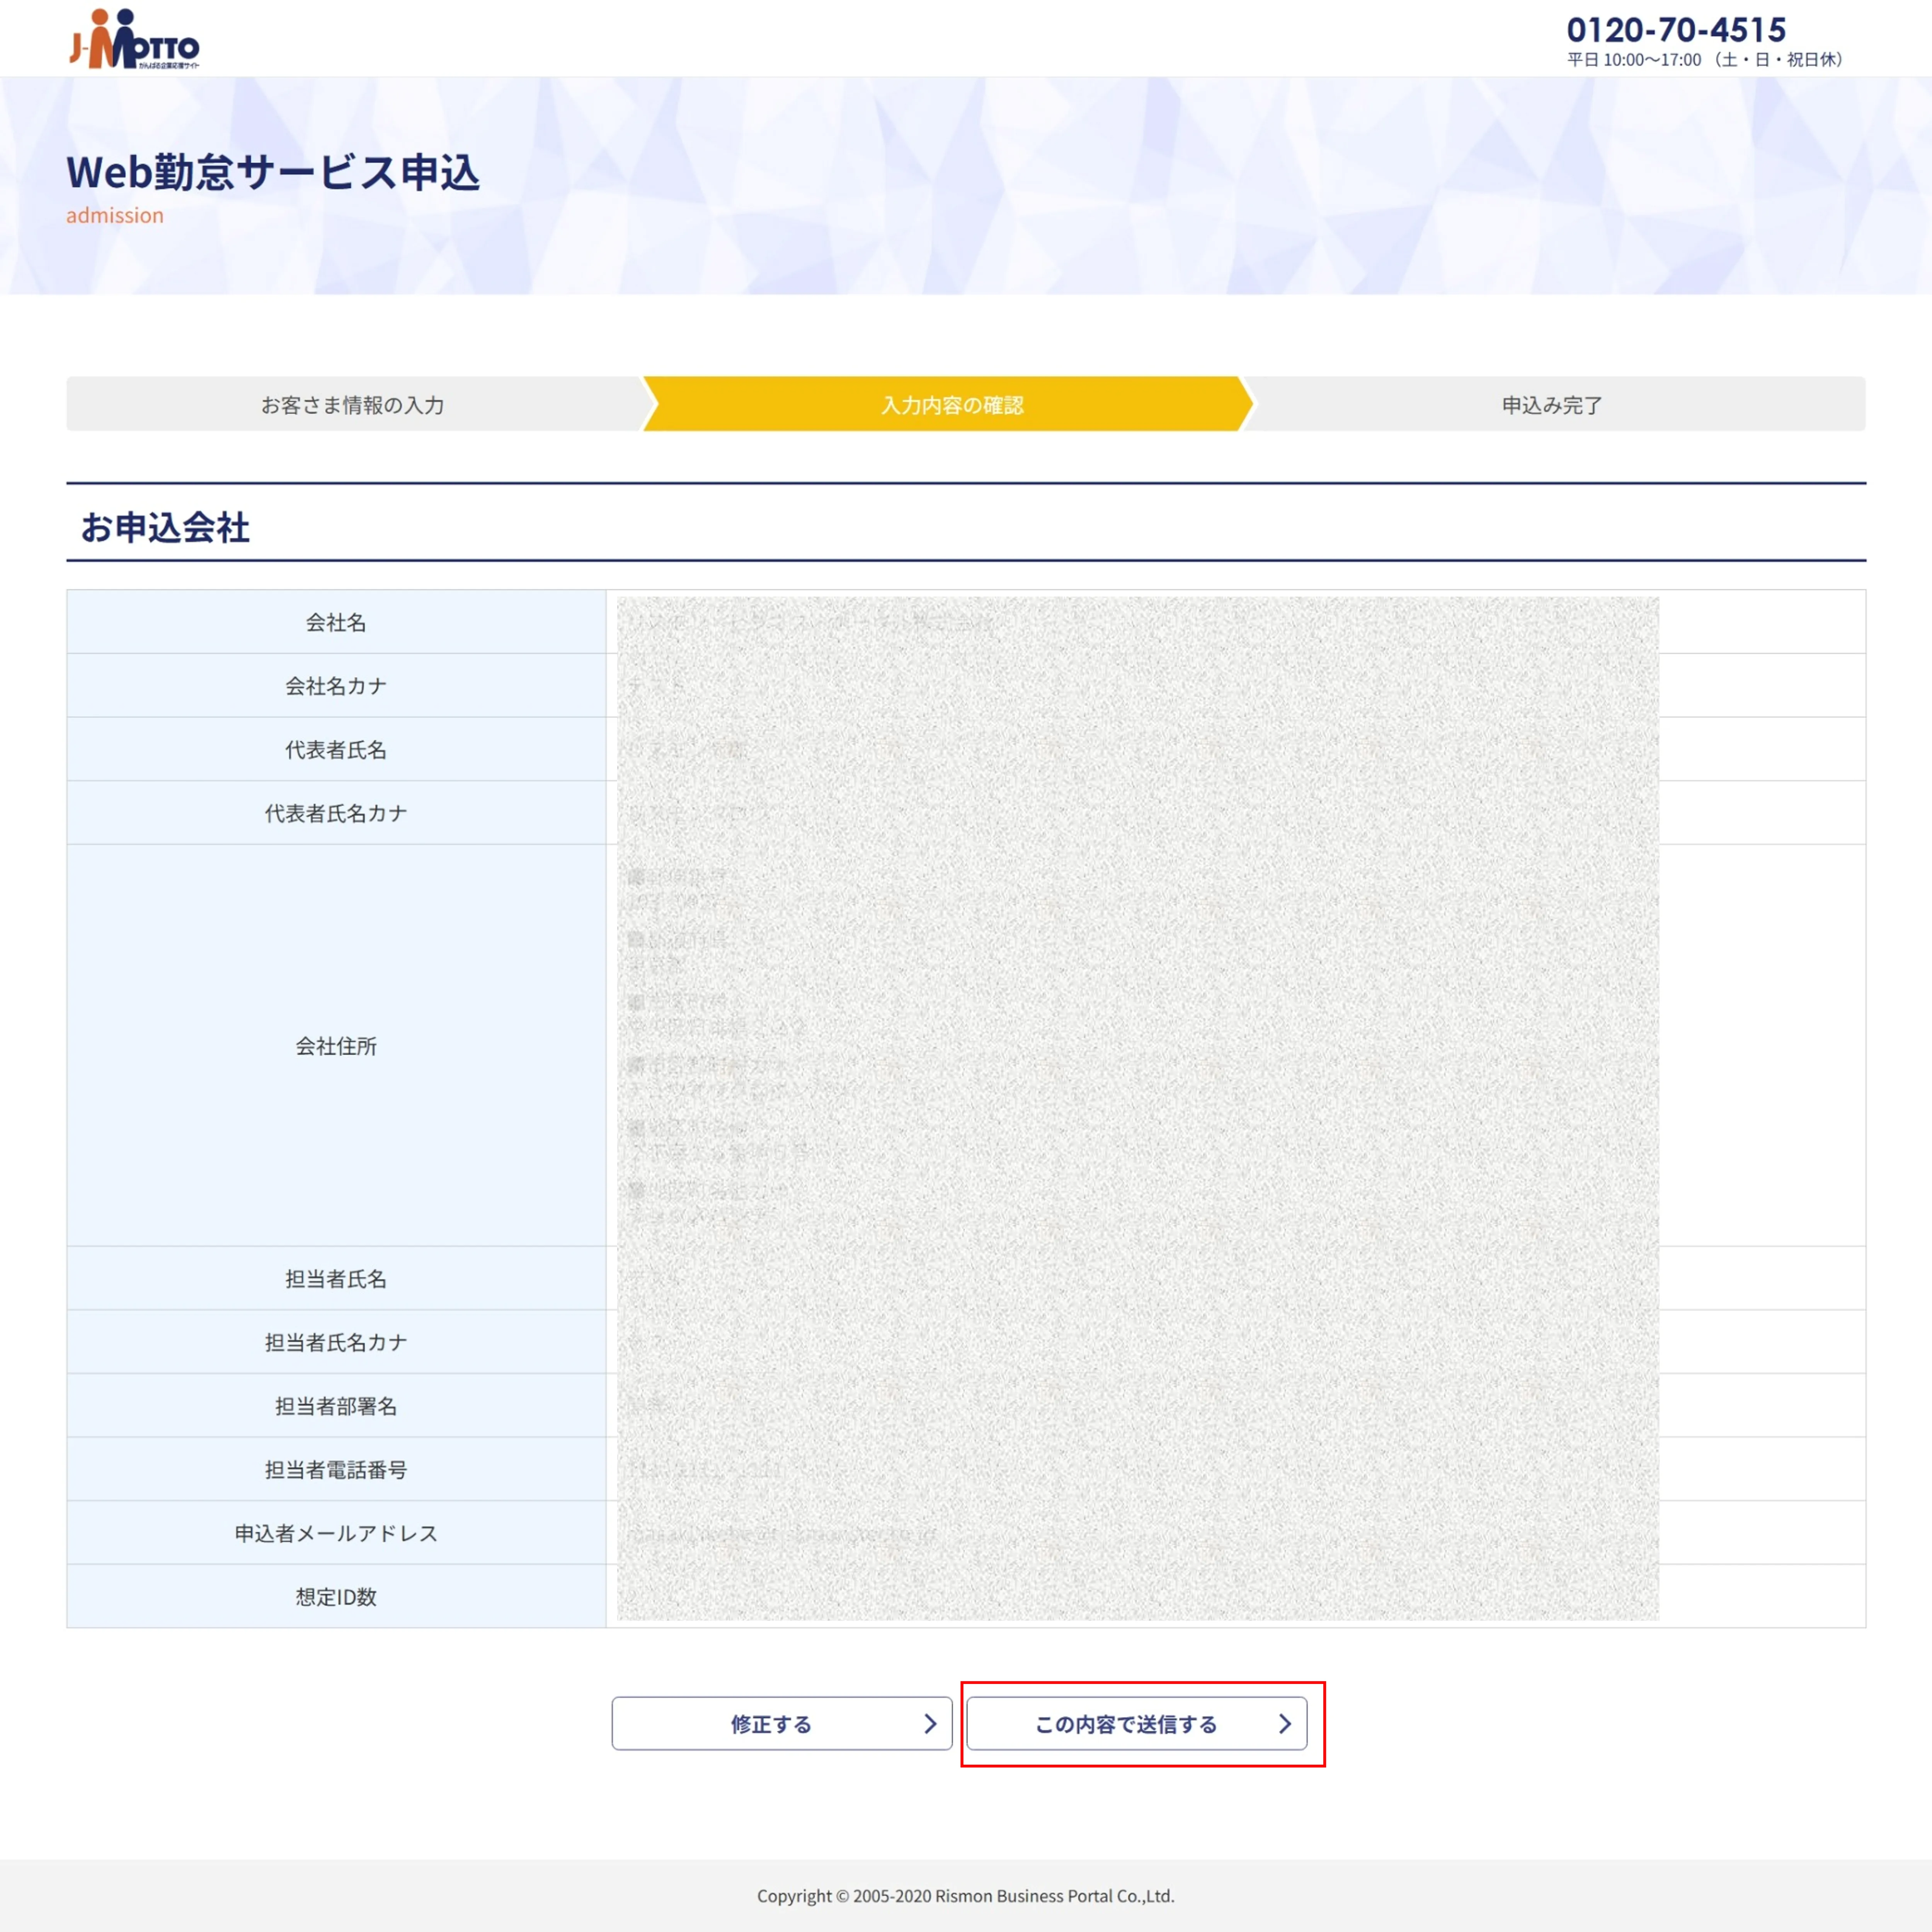The image size is (1932, 1932).
Task: Select the 入力内容の確認 step
Action: click(x=951, y=404)
